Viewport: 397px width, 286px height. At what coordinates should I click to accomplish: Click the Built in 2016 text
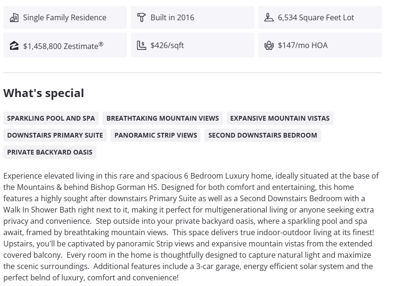(172, 18)
